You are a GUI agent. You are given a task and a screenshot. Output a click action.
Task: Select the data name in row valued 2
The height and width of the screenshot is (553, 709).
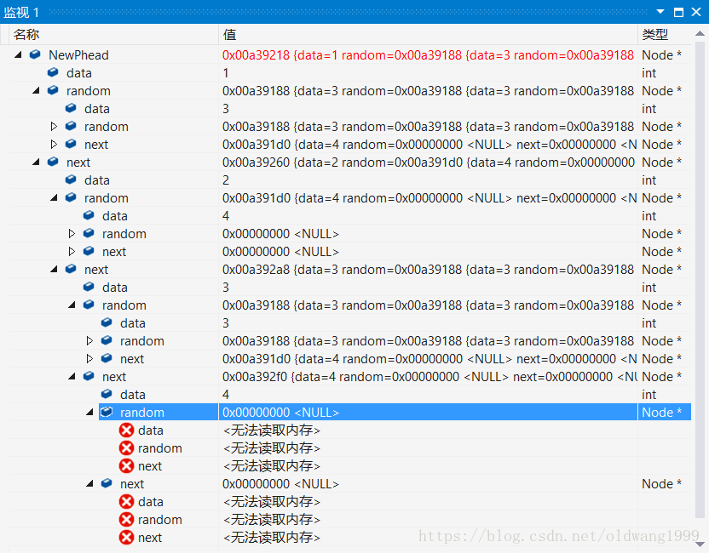(x=97, y=180)
